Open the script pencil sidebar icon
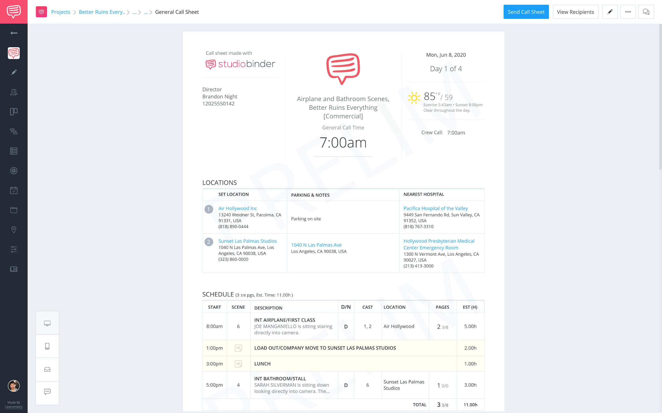 click(x=14, y=72)
